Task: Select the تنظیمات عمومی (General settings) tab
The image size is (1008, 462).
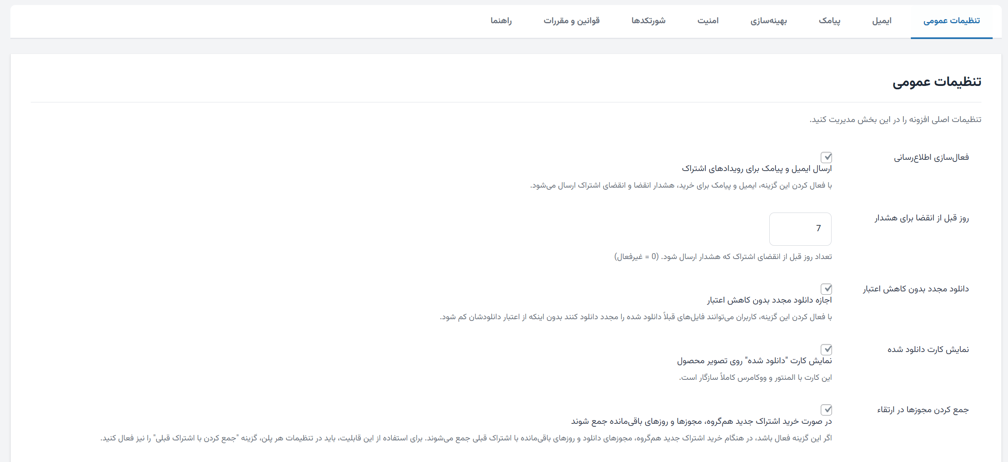Action: point(951,21)
